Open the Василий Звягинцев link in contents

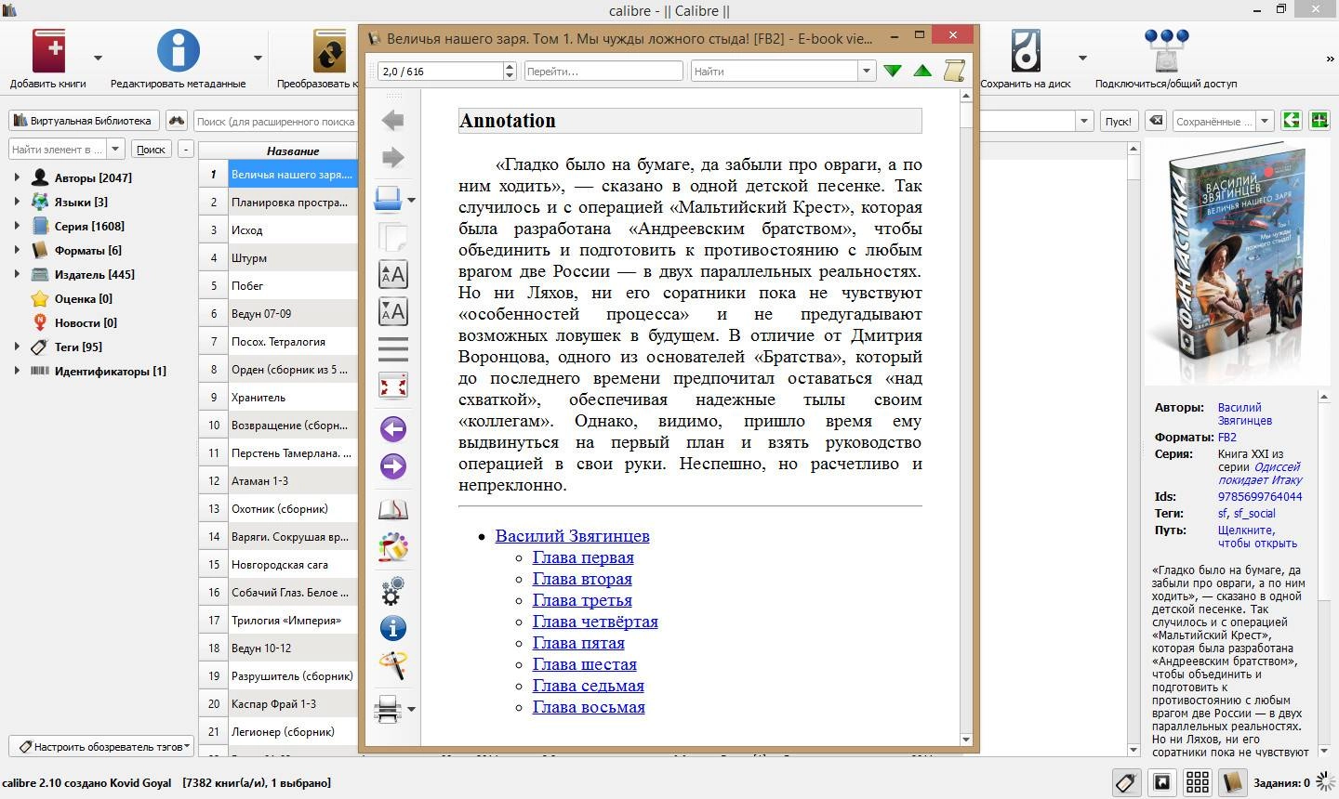pos(572,536)
